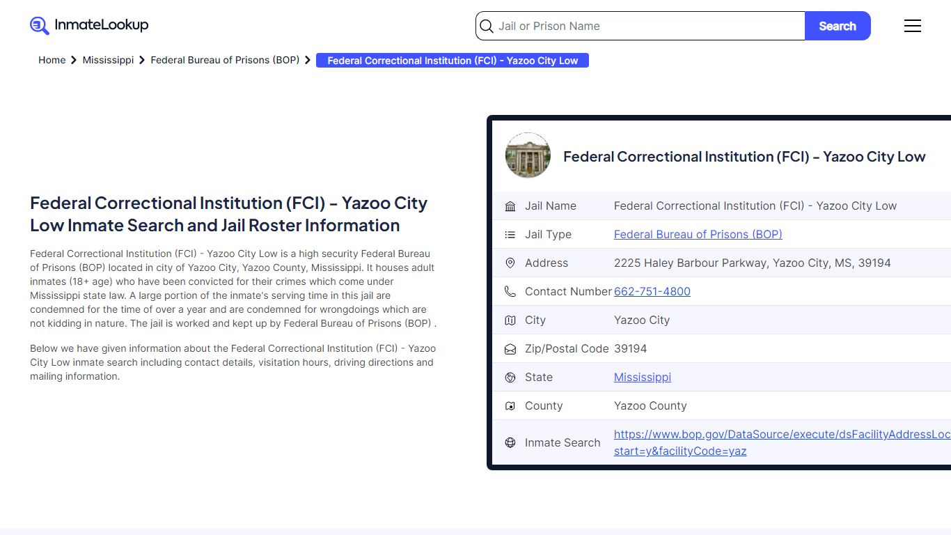Click the Yazoo County value
This screenshot has width=951, height=535.
coord(650,406)
